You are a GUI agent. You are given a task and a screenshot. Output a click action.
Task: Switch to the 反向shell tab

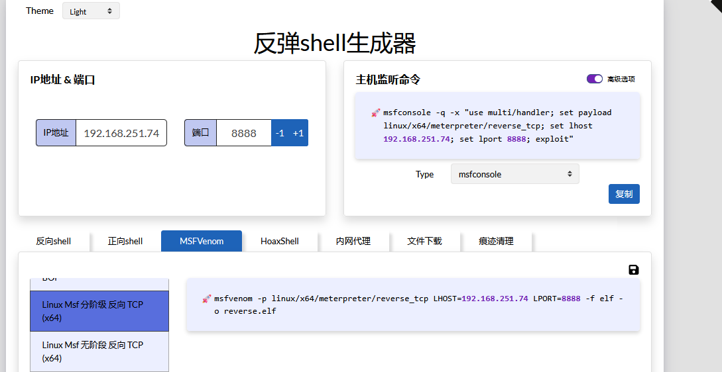coord(54,241)
